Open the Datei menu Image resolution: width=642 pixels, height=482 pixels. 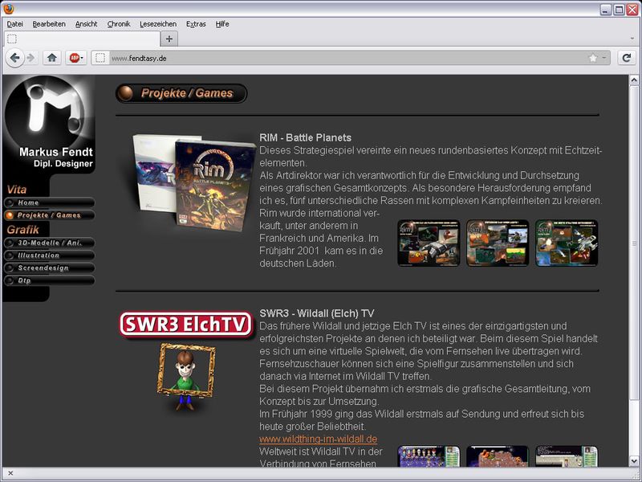pos(15,24)
